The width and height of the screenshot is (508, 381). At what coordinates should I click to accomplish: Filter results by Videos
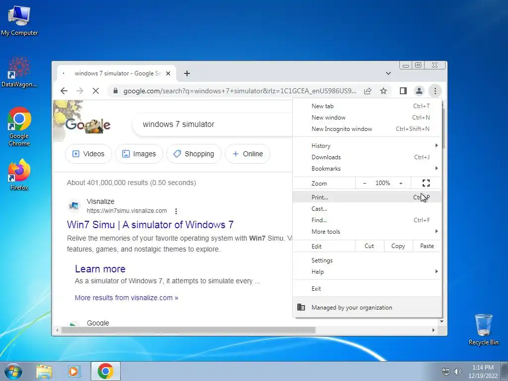tap(88, 154)
